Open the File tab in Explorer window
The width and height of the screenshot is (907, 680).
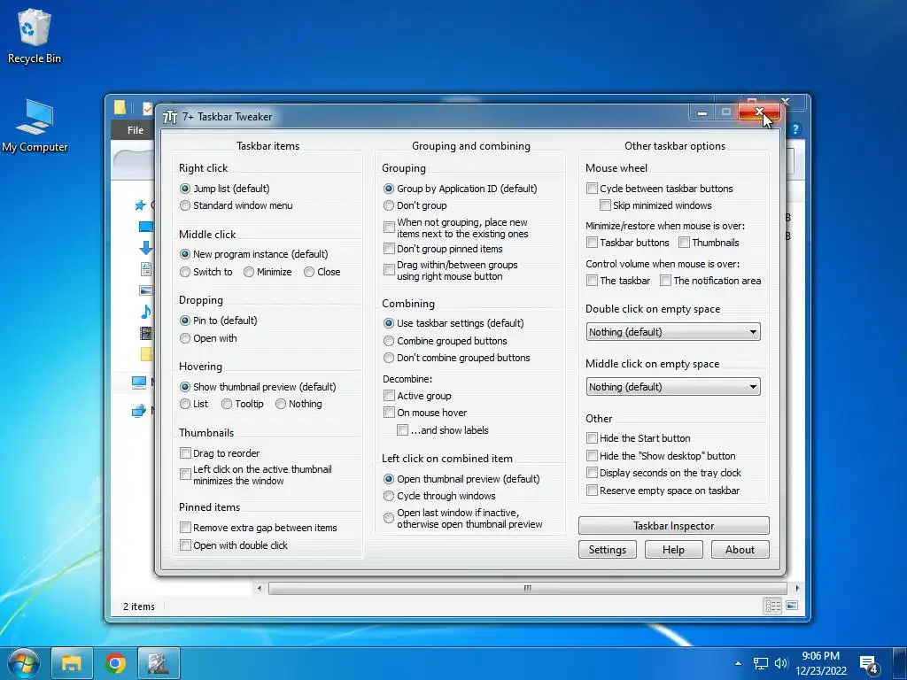coord(136,130)
